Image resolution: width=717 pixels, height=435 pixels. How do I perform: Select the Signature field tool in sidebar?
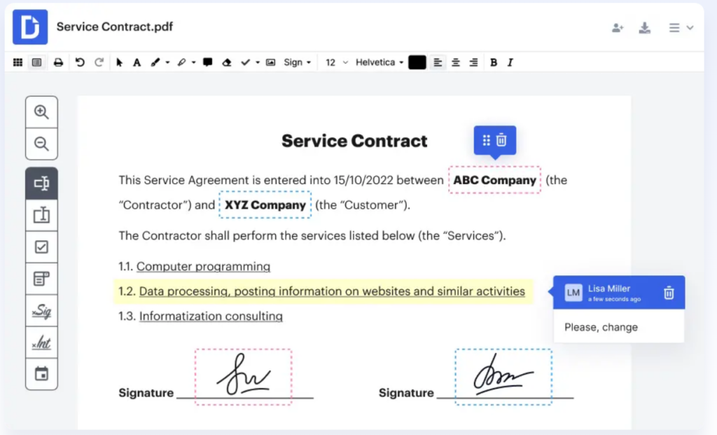click(x=41, y=310)
